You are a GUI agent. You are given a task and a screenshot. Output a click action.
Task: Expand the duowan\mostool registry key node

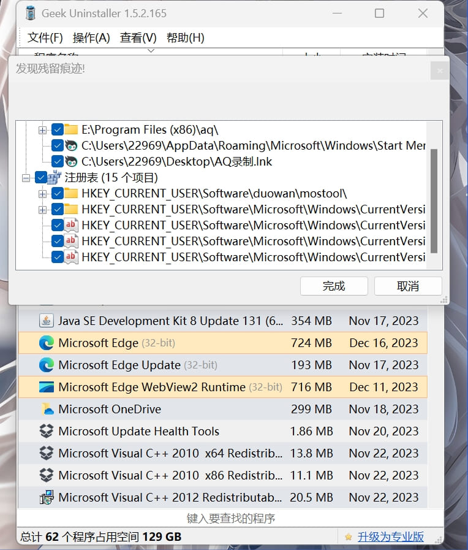[x=42, y=194]
